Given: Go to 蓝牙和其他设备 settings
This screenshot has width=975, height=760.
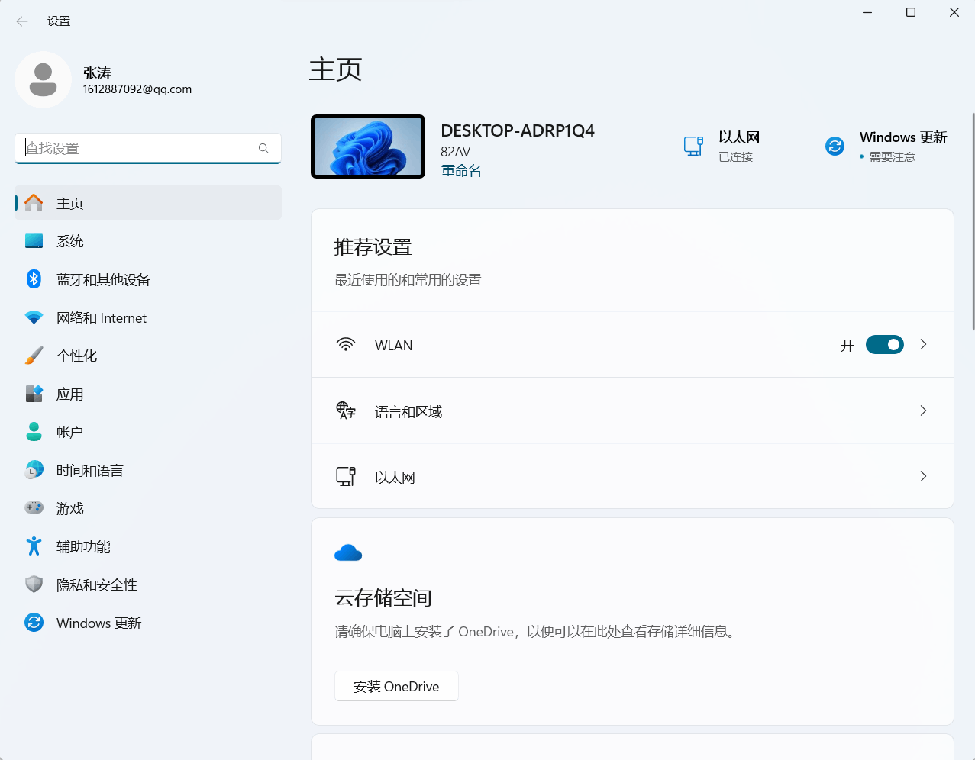Looking at the screenshot, I should tap(148, 279).
